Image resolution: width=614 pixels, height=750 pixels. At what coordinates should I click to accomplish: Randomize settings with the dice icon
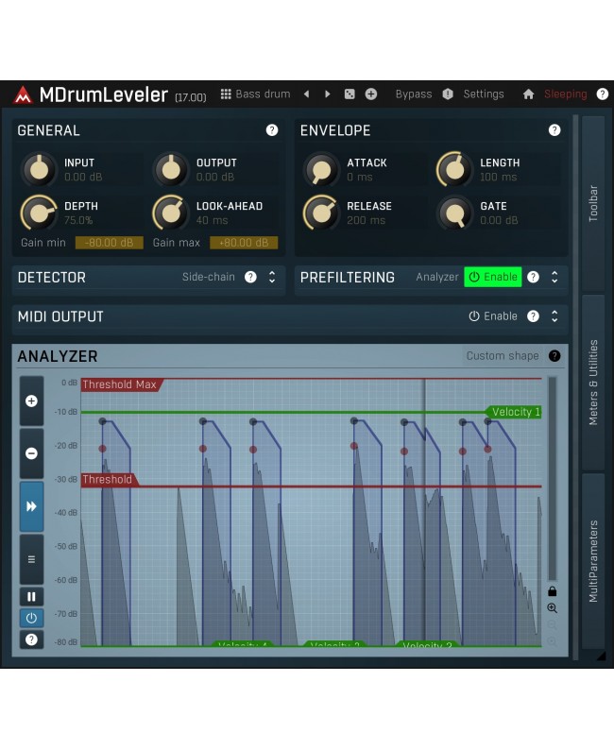tap(350, 94)
